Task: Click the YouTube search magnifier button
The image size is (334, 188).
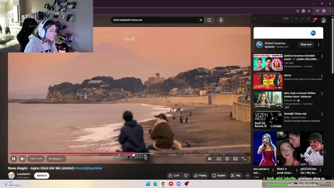Action: (209, 20)
